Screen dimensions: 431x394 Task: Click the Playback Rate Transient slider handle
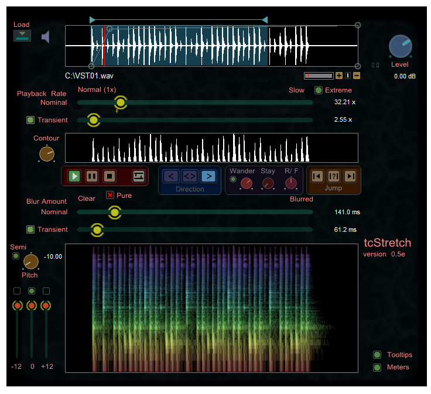click(94, 120)
